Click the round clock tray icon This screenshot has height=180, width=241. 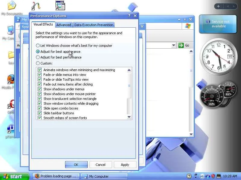click(x=202, y=176)
